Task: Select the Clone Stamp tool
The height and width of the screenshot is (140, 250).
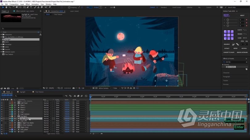Action: [38, 7]
